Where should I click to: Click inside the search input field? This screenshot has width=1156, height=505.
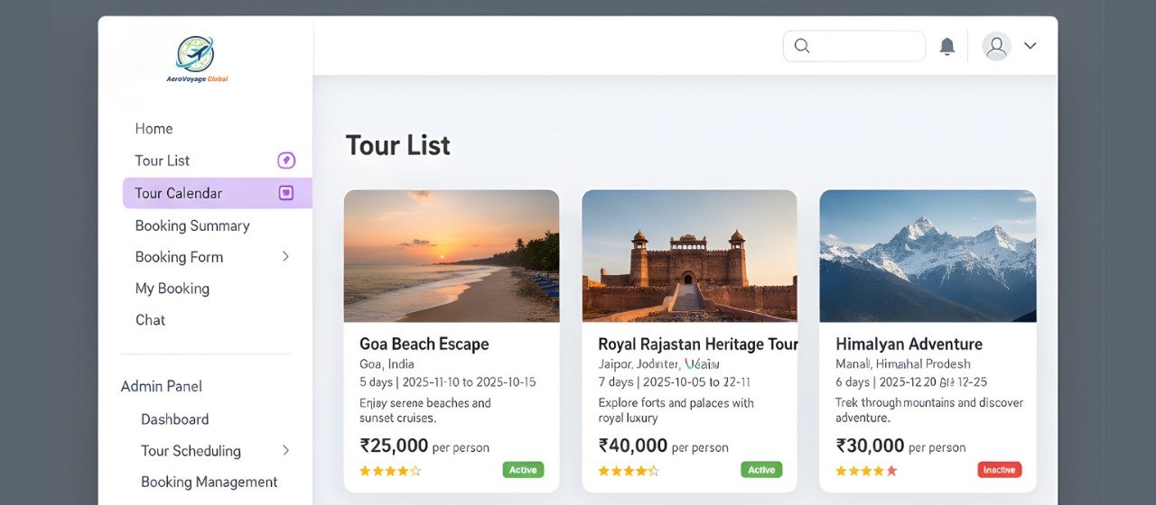coord(867,46)
